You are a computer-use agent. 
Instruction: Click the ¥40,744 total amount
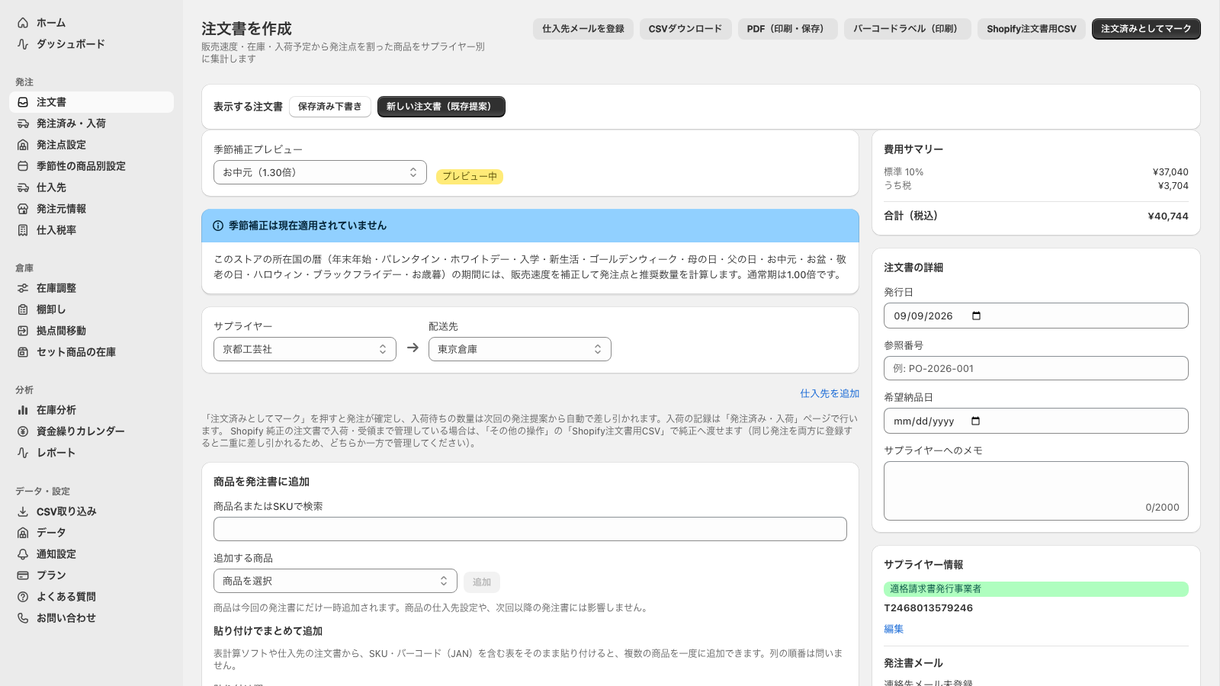1168,216
